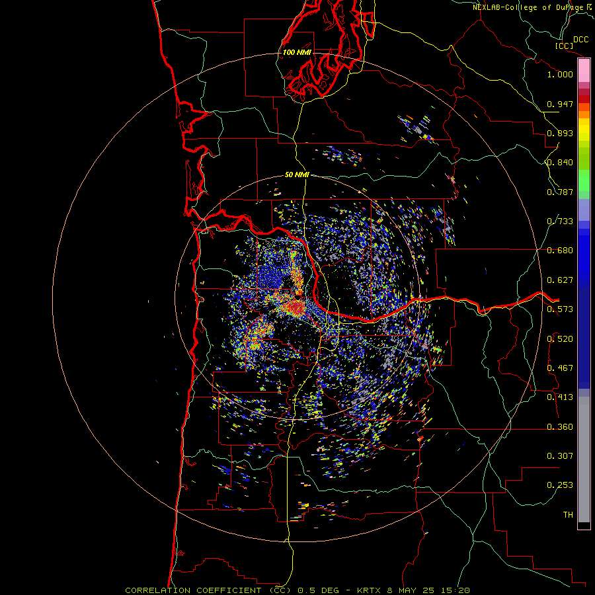Click the [CC] unit label above the color bar
This screenshot has height=595, width=595.
[564, 46]
